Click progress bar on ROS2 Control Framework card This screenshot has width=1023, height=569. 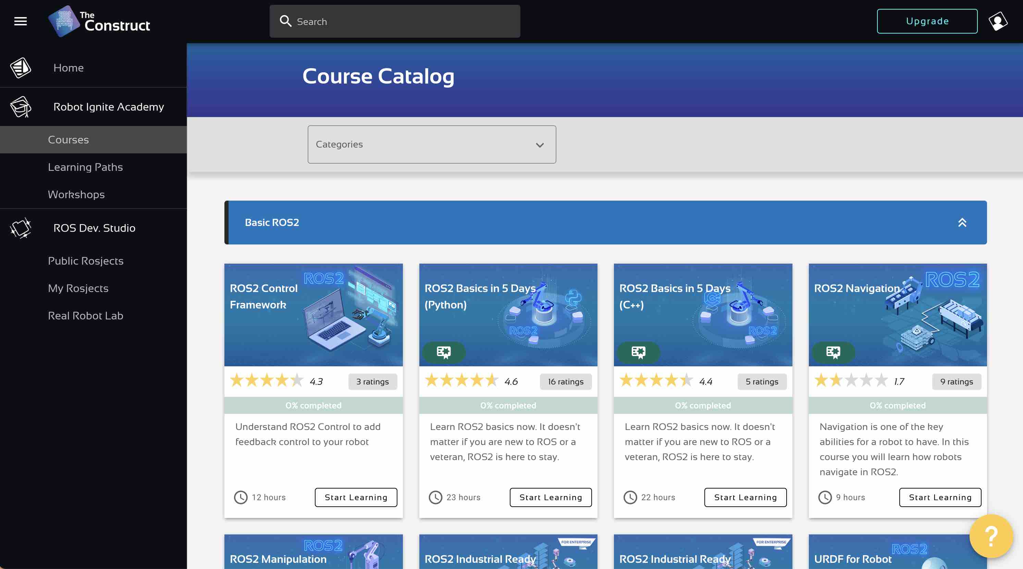tap(313, 405)
